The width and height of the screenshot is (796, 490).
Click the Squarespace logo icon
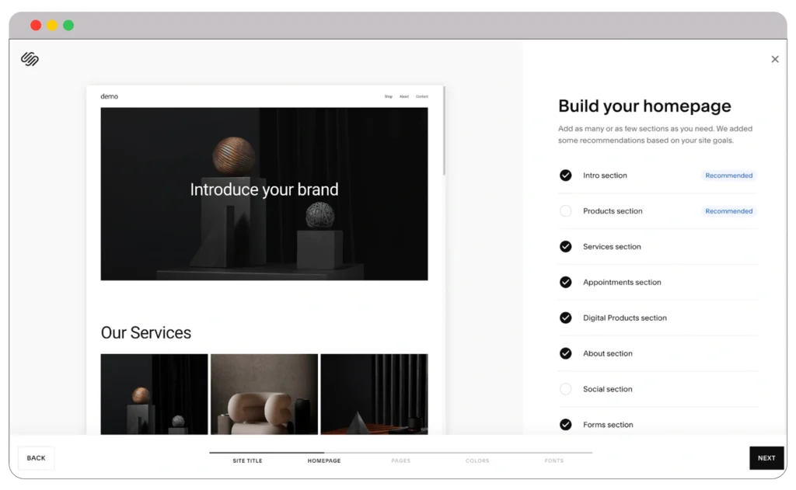point(28,59)
